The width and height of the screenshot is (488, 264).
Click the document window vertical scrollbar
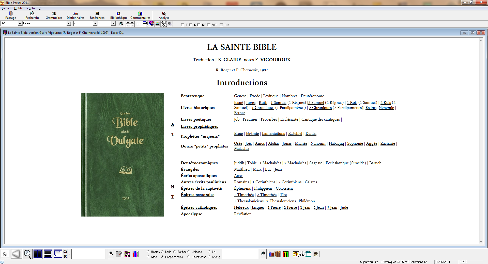(x=481, y=141)
